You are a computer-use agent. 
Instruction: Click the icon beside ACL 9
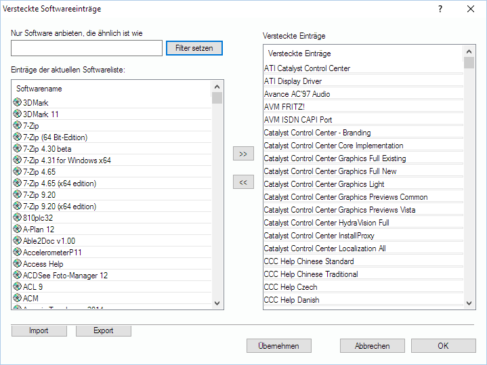click(18, 286)
